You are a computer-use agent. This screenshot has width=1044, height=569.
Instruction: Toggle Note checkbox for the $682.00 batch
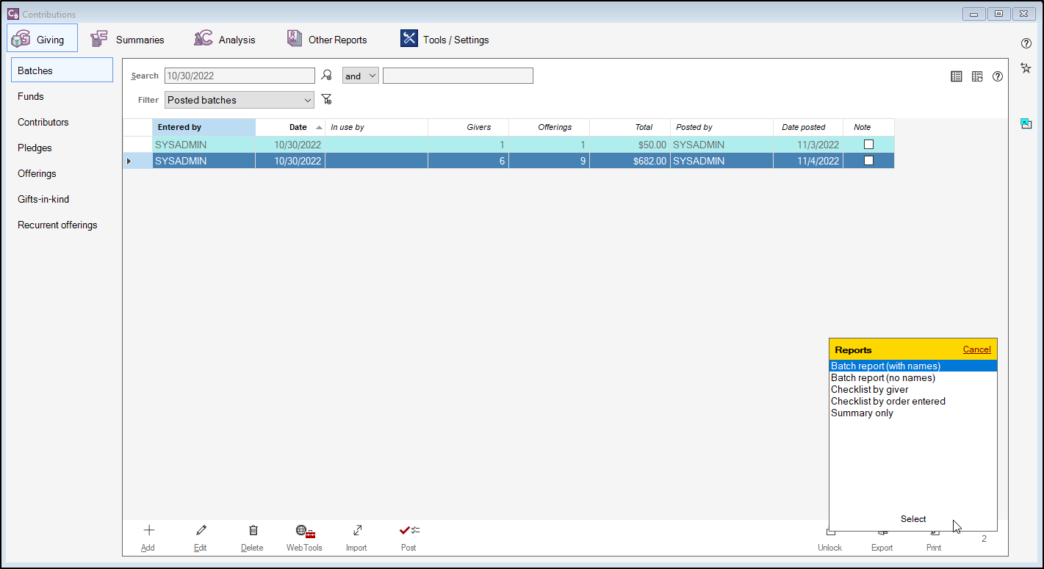point(868,161)
